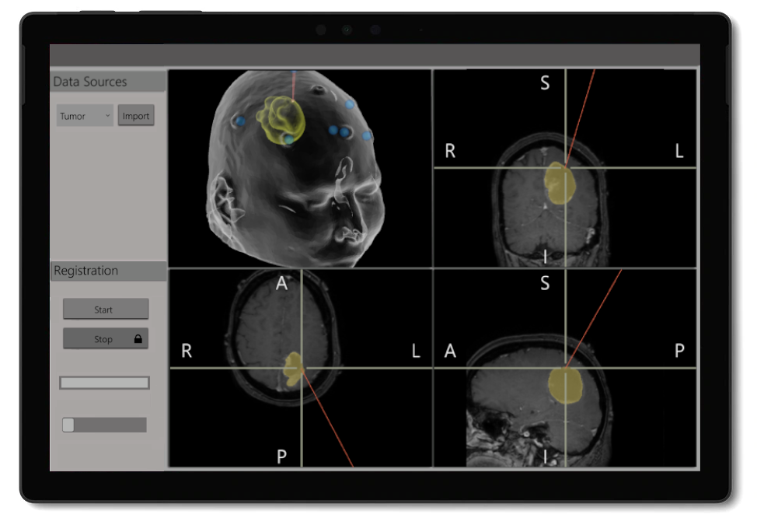Click the 'R' label in the axial view

[x=187, y=351]
